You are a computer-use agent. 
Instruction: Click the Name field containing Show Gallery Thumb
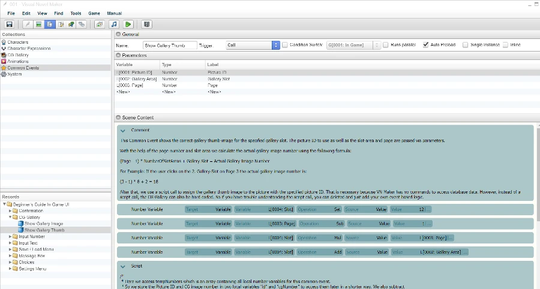pos(170,45)
